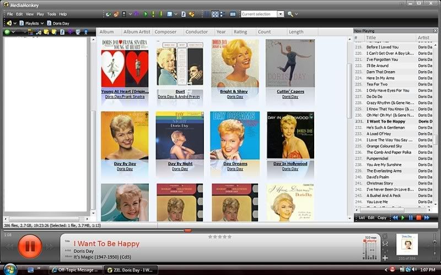Click the green play icon in top toolbar

coord(146,14)
